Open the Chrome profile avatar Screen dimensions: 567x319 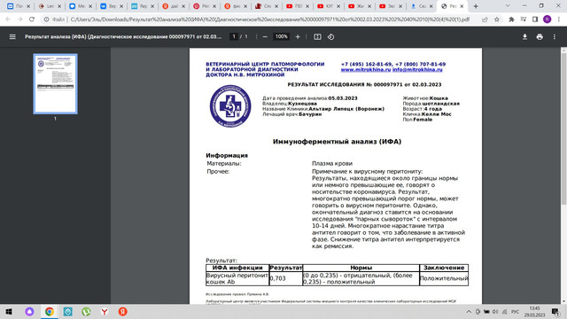pos(548,19)
